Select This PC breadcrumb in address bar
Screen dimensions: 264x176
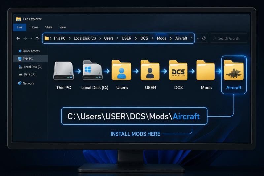(x=59, y=38)
